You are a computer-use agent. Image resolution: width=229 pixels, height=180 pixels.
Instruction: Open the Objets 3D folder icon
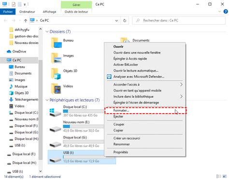tap(56, 74)
